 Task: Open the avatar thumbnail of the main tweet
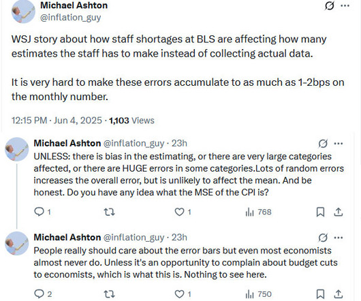(23, 12)
